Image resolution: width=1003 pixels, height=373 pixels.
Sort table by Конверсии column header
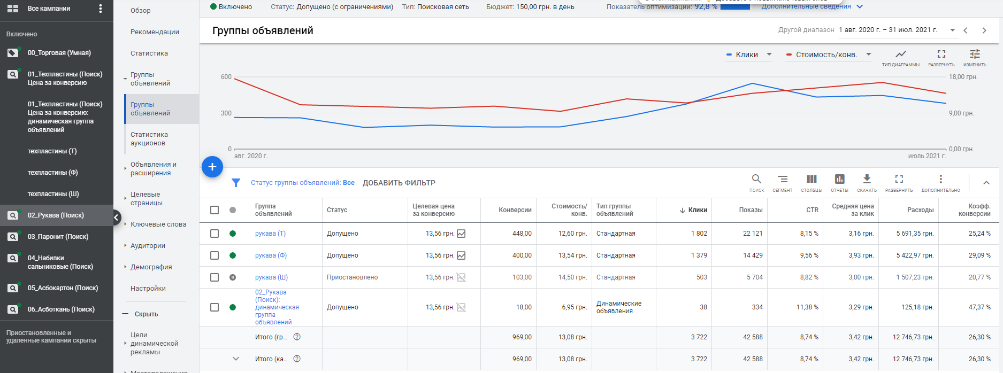coord(515,210)
